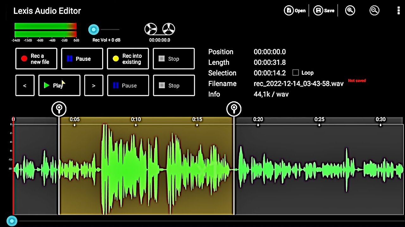This screenshot has width=405, height=227.
Task: Stop the recording
Action: 174,59
